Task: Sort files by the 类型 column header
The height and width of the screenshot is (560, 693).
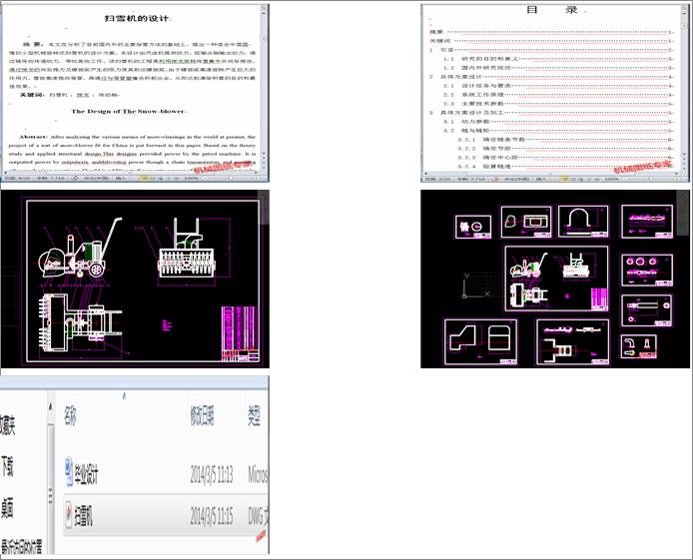Action: click(x=254, y=415)
